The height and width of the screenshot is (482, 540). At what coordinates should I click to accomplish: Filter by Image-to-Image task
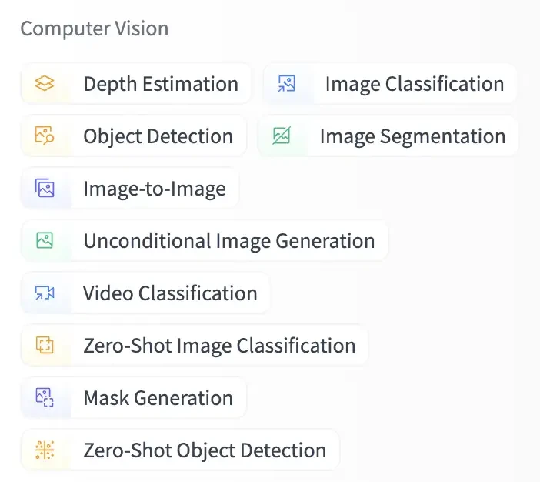130,188
